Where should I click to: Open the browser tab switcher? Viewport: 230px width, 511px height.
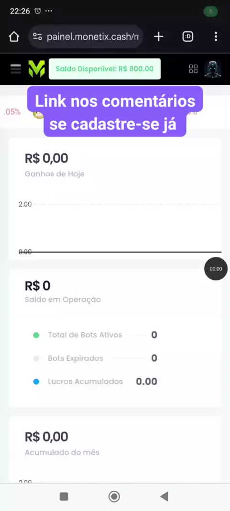[188, 37]
